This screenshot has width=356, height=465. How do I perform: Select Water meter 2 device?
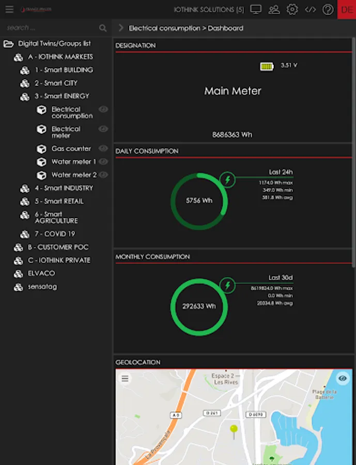(74, 175)
